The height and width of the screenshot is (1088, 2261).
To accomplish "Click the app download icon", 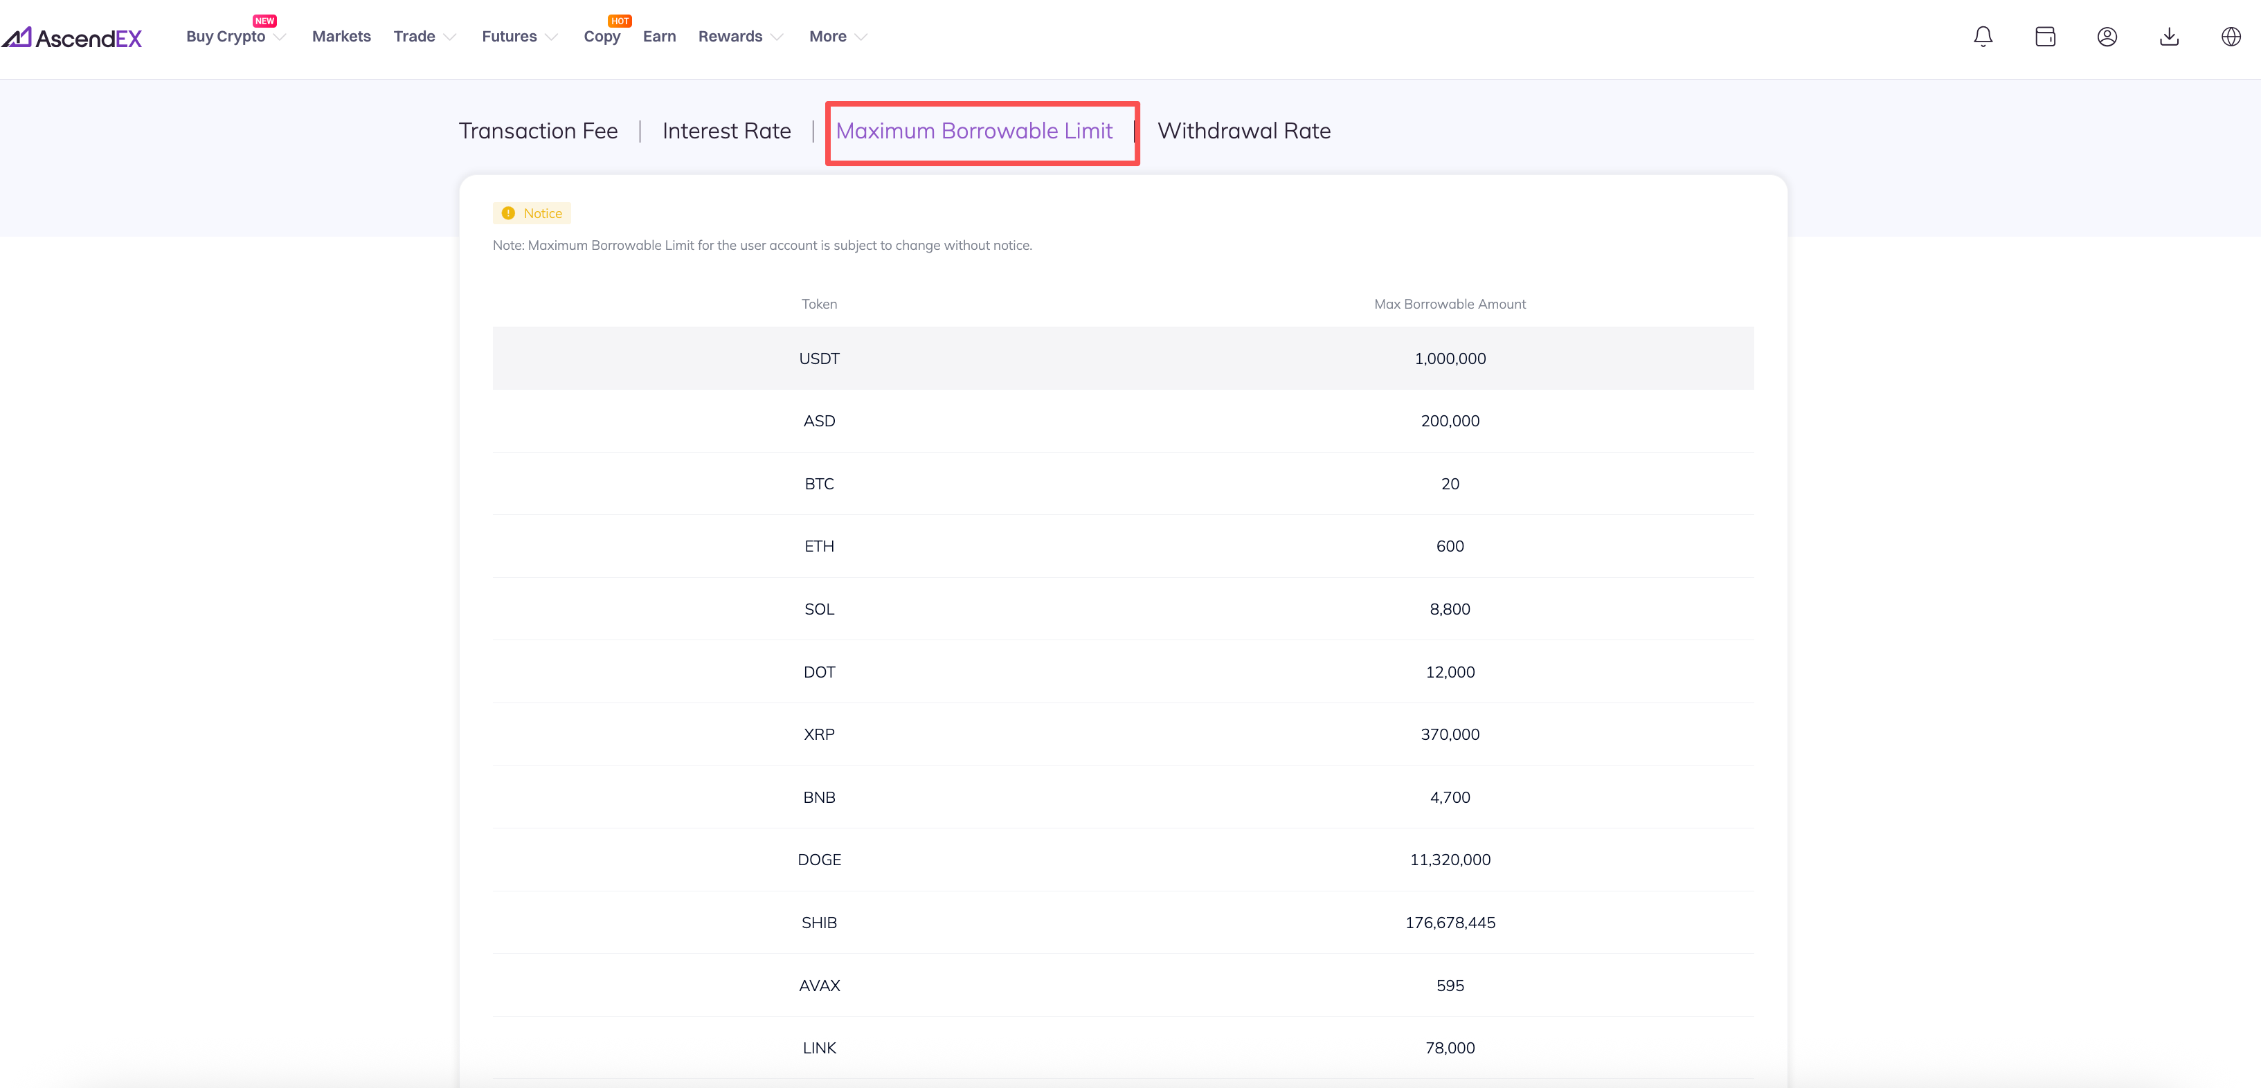I will [x=2169, y=37].
